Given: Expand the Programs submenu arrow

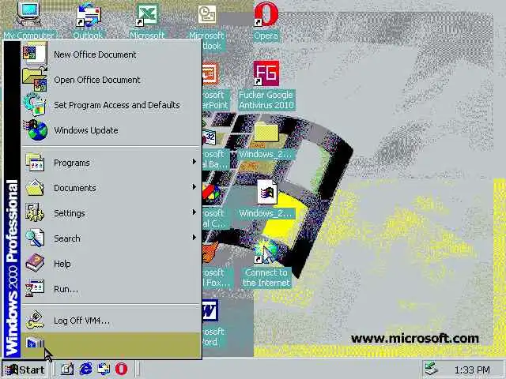Looking at the screenshot, I should [194, 161].
